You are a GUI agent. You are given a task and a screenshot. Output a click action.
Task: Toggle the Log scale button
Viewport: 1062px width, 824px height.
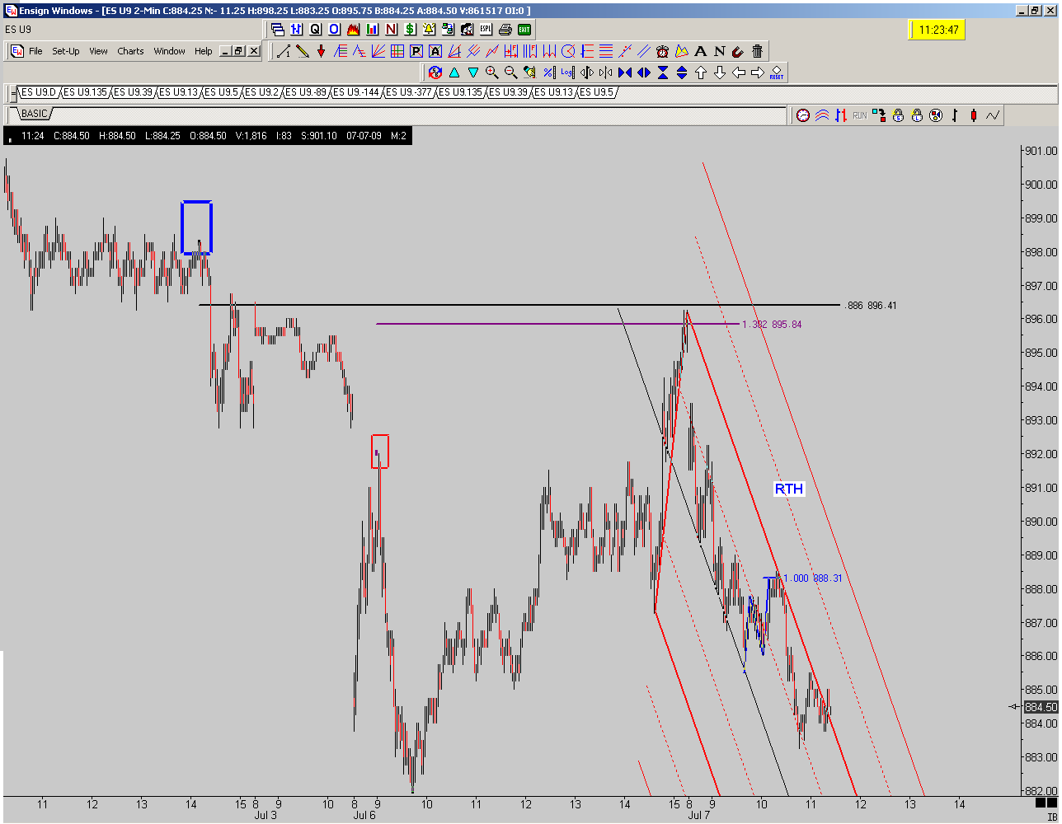pyautogui.click(x=568, y=73)
